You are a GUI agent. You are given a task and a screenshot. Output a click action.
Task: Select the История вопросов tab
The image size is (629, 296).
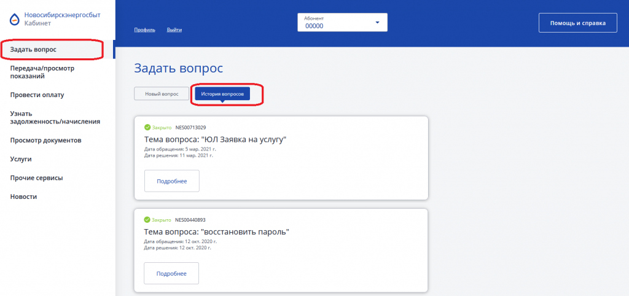click(x=222, y=93)
